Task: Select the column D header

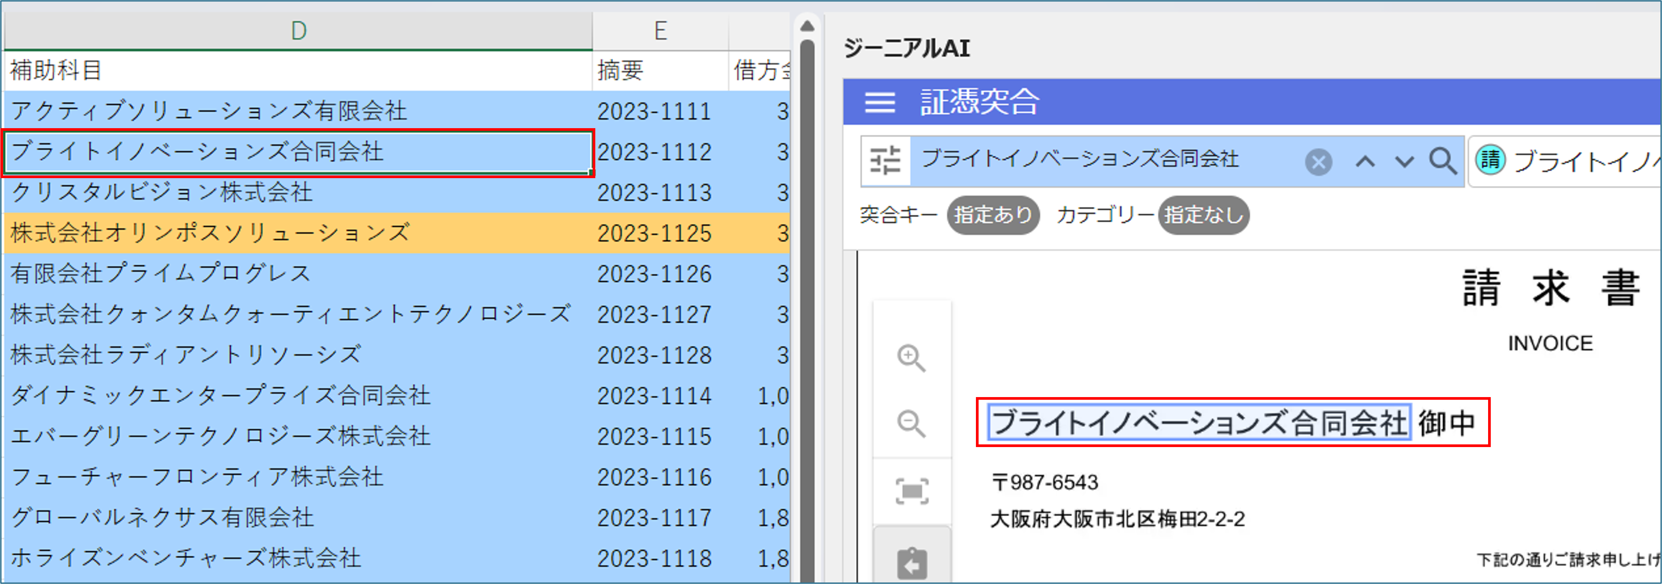Action: point(298,31)
